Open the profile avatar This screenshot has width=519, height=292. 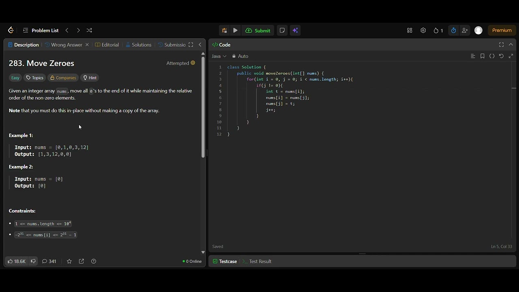tap(478, 30)
